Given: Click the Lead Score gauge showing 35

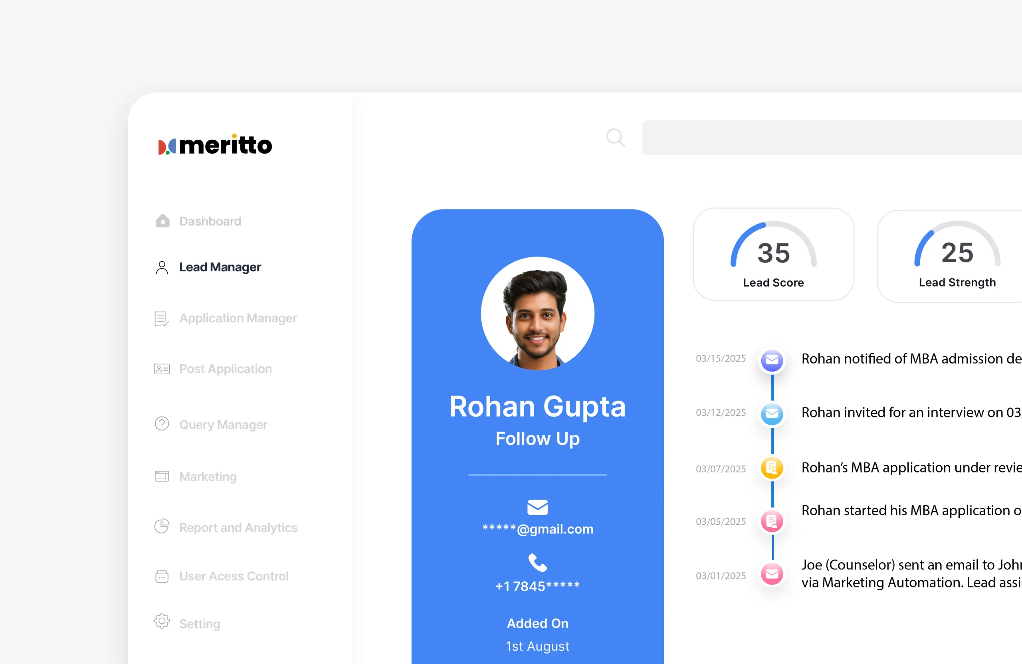Looking at the screenshot, I should 773,253.
